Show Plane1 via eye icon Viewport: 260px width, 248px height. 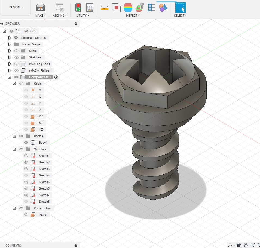pyautogui.click(x=26, y=215)
